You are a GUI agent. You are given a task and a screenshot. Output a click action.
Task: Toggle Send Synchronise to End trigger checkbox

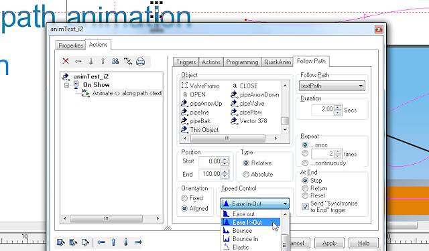coord(306,206)
